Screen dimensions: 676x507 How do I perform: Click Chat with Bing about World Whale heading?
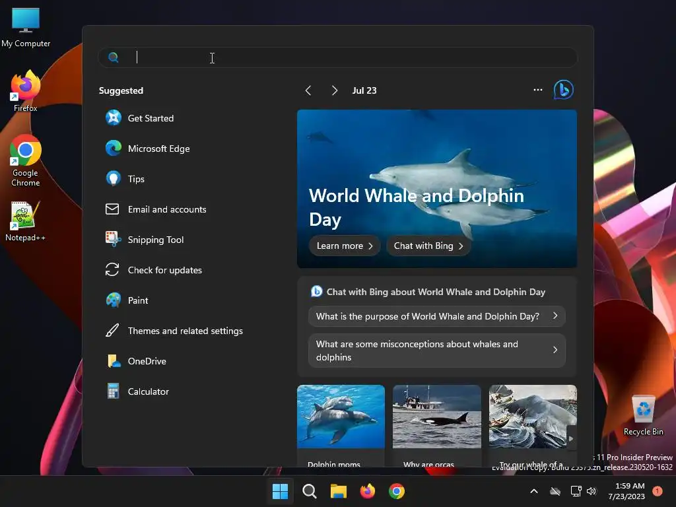[x=436, y=292]
